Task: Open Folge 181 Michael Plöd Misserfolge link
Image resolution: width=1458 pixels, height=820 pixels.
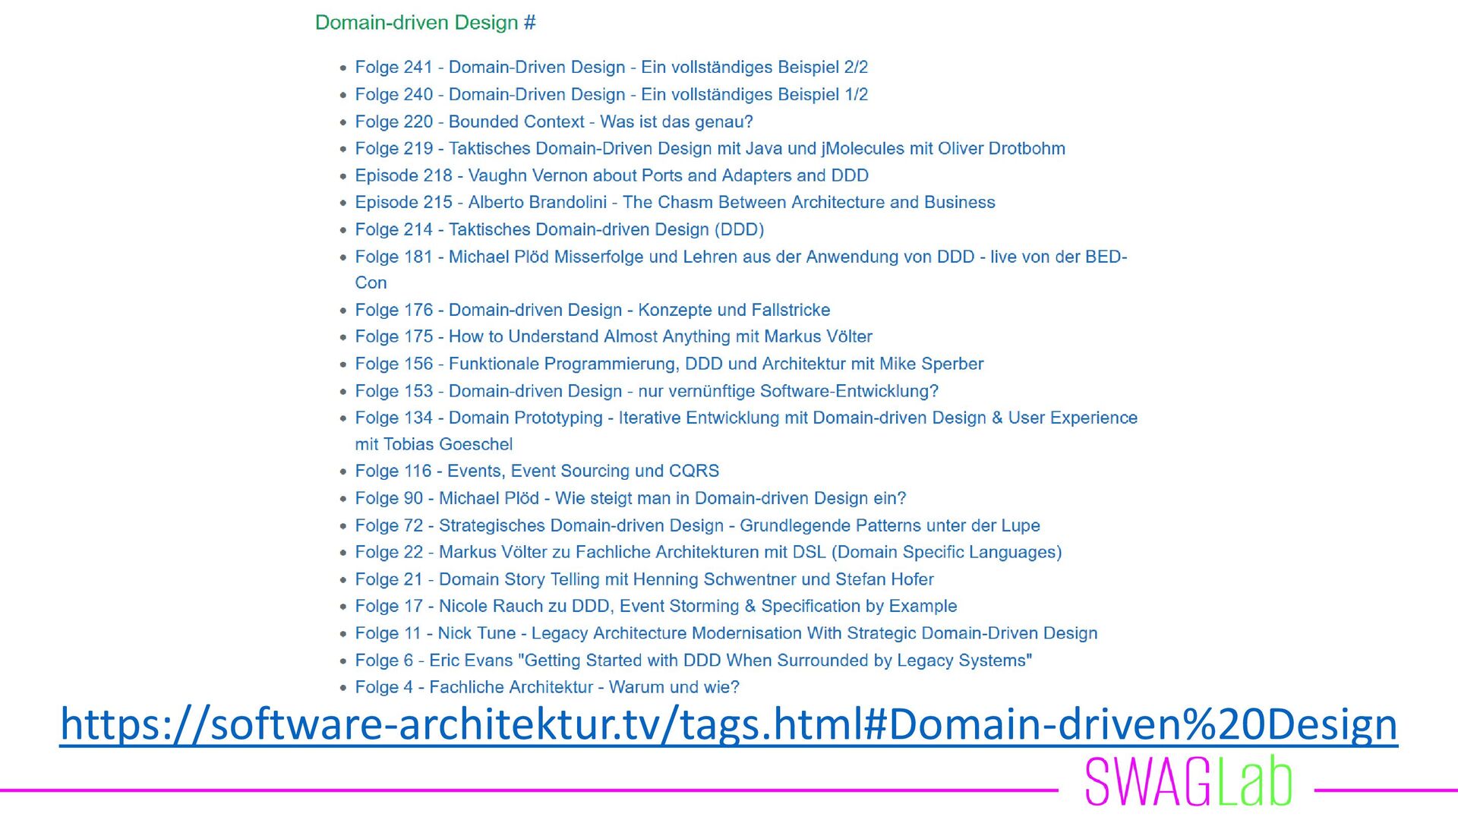Action: coord(740,257)
